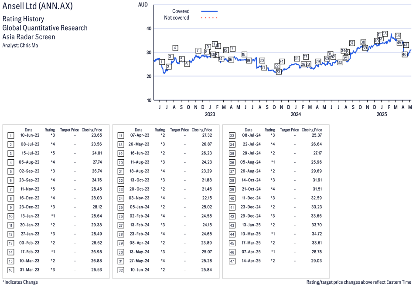Viewport: 416px width, 285px height.
Task: Select the '10-Jun-22' date cell
Action: tap(30, 135)
